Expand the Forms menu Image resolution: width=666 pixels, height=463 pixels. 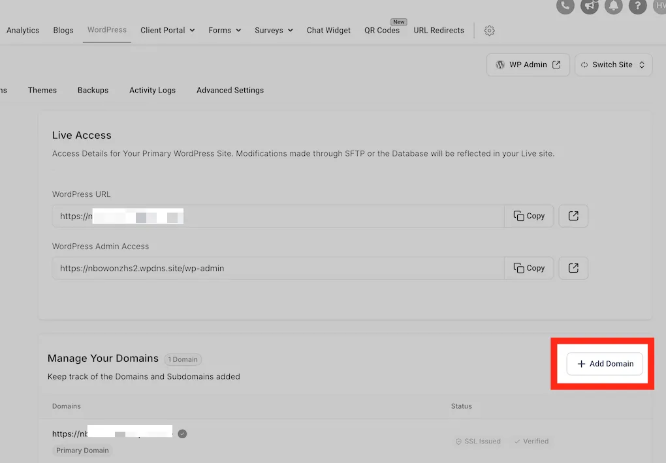224,31
